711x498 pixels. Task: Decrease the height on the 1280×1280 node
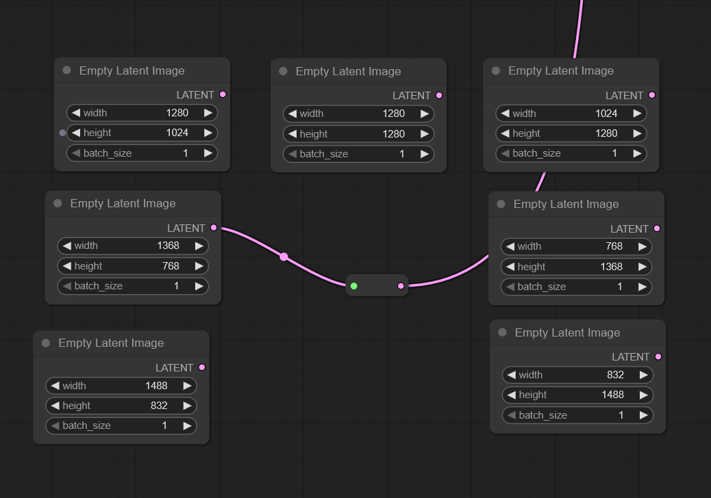[292, 134]
